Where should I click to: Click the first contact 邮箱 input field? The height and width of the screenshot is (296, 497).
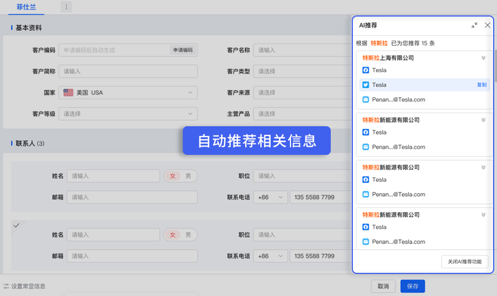pos(132,197)
